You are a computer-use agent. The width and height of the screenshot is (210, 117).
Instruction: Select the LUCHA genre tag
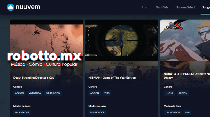pos(169,93)
